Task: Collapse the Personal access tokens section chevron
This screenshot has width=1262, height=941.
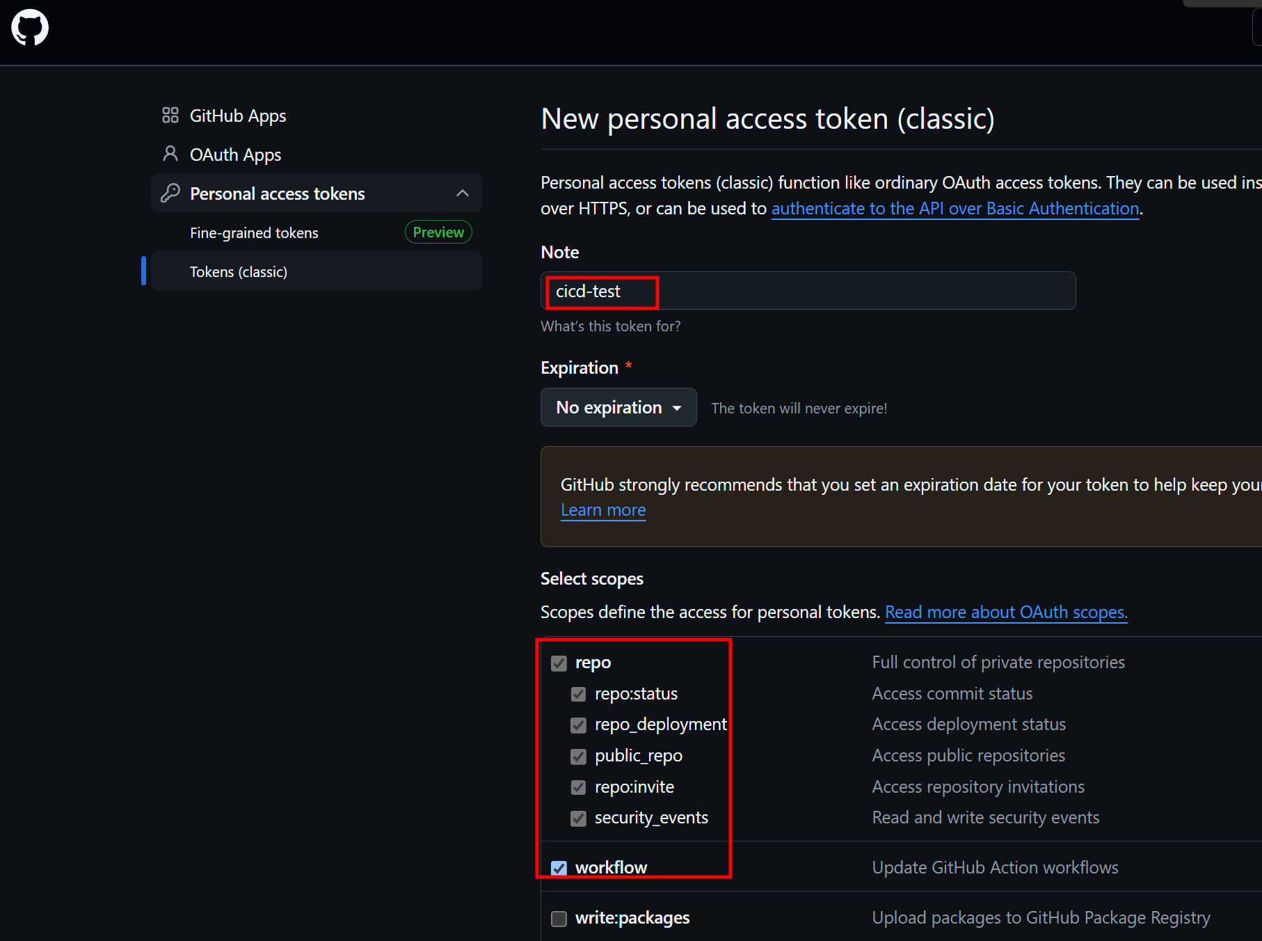Action: click(x=463, y=193)
